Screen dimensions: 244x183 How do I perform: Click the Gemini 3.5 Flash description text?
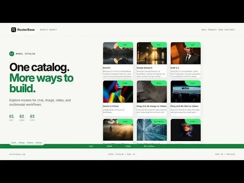pos(114,111)
